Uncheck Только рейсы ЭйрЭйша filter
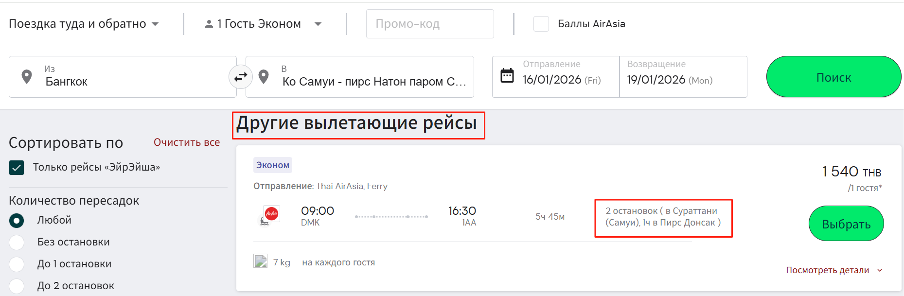Image resolution: width=904 pixels, height=296 pixels. click(x=17, y=167)
